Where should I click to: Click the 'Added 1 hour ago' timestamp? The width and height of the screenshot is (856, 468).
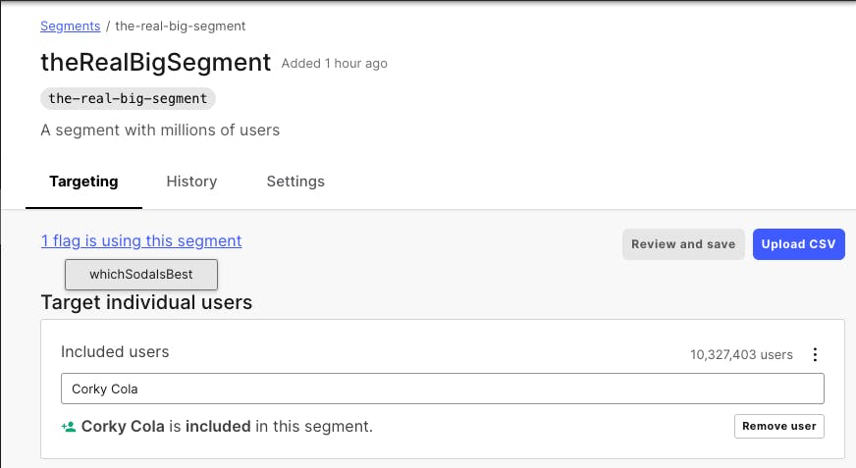[x=334, y=64]
